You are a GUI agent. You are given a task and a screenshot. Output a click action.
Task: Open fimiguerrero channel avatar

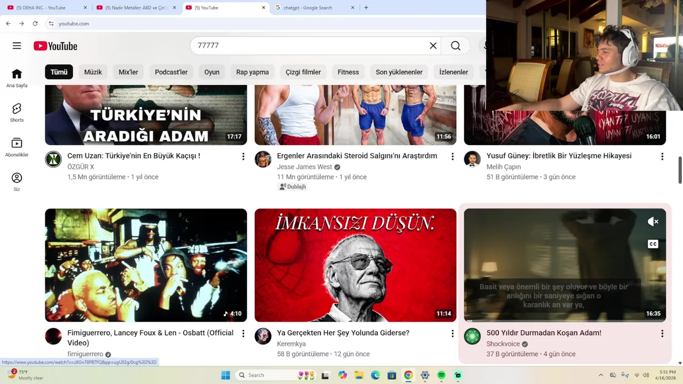click(53, 336)
